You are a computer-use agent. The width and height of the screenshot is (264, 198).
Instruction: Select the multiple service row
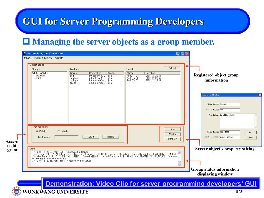coord(96,80)
